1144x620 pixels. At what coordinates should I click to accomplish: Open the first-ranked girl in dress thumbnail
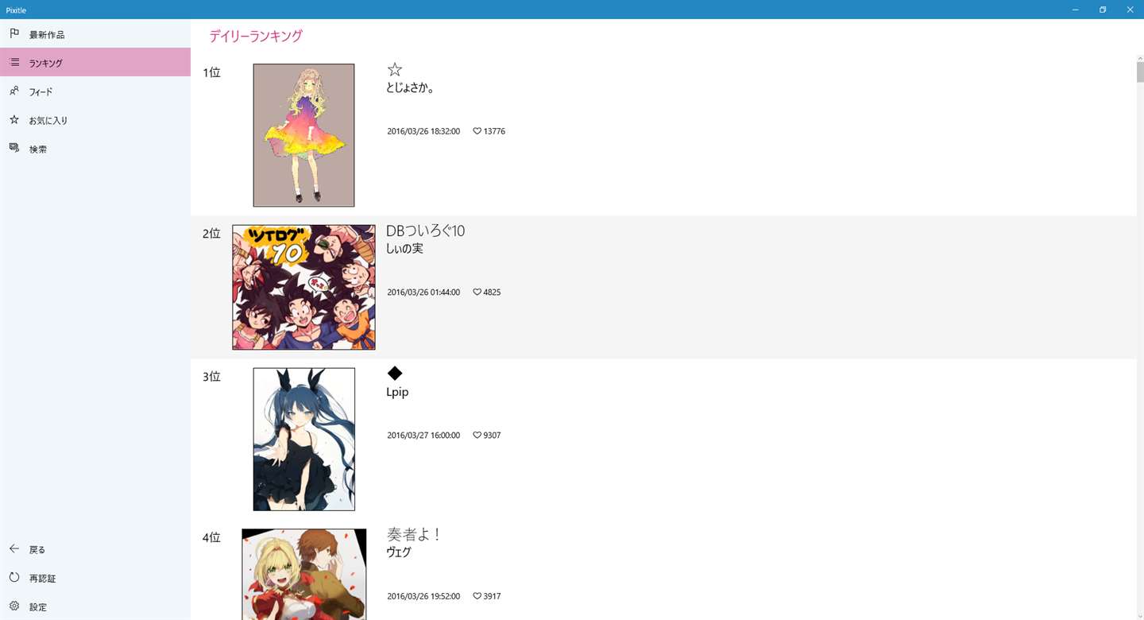click(x=303, y=135)
